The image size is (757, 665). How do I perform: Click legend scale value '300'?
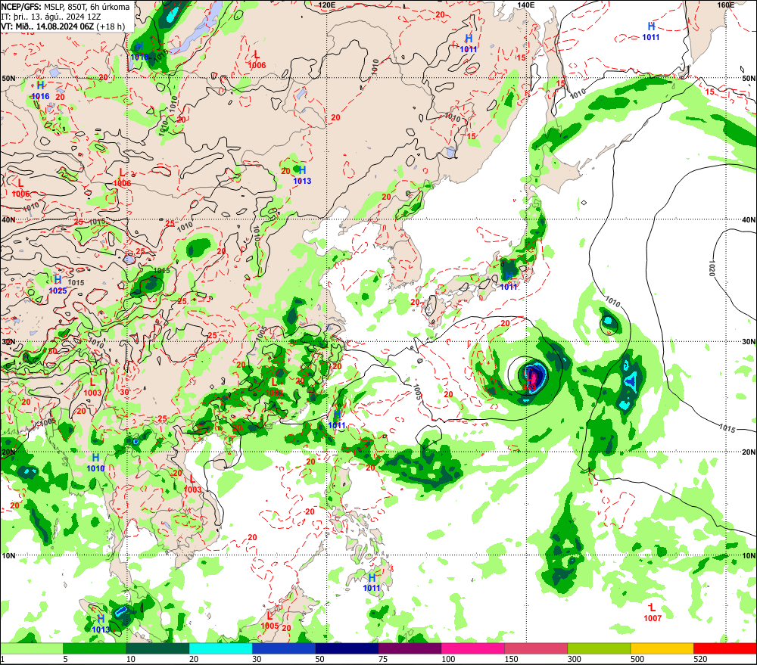click(575, 659)
